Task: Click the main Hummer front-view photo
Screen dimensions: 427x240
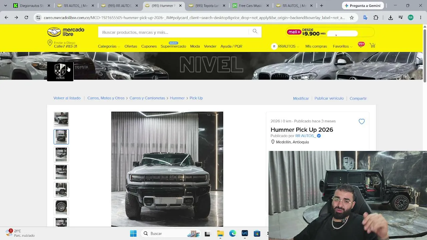Action: point(167,169)
